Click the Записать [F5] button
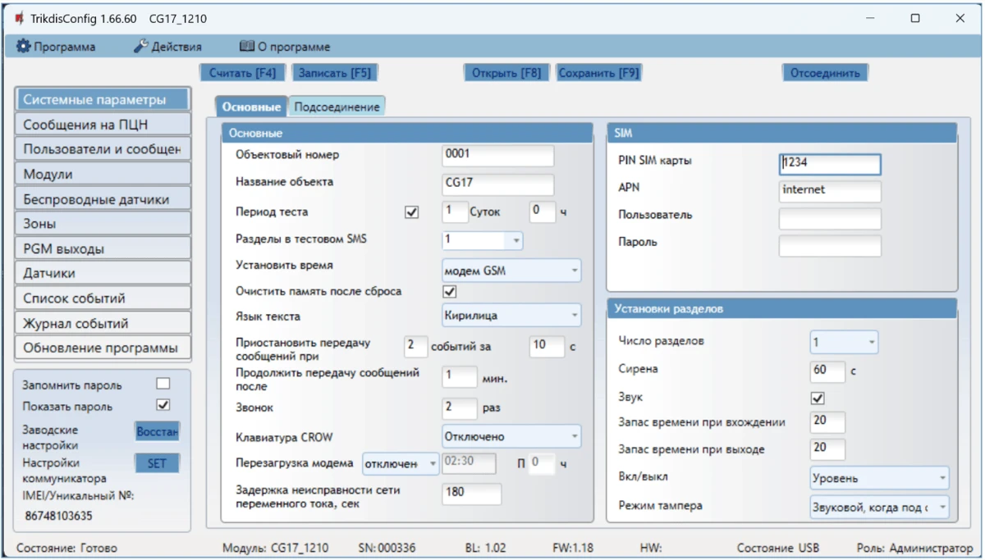This screenshot has width=985, height=560. coord(334,73)
